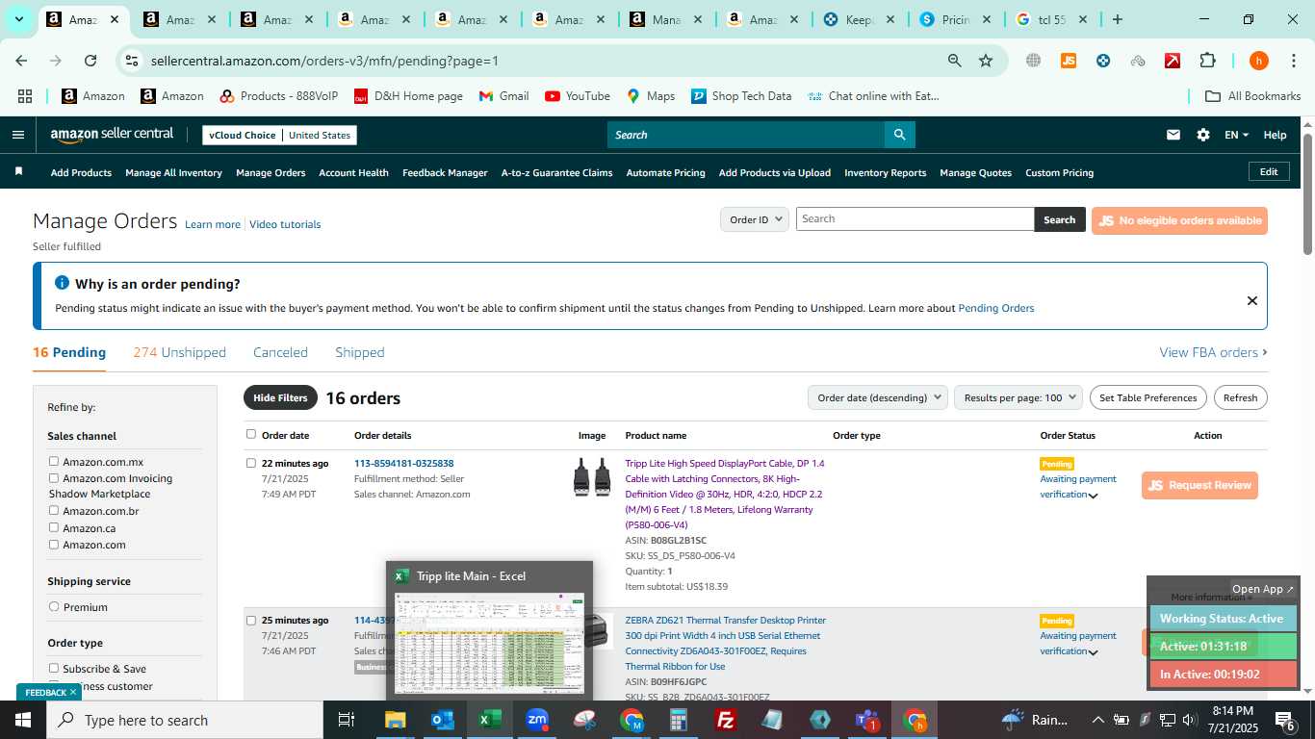
Task: Open Calculator from the taskbar
Action: coord(679,720)
